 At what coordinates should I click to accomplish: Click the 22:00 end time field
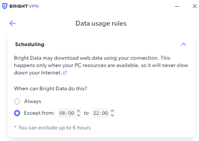[101, 113]
